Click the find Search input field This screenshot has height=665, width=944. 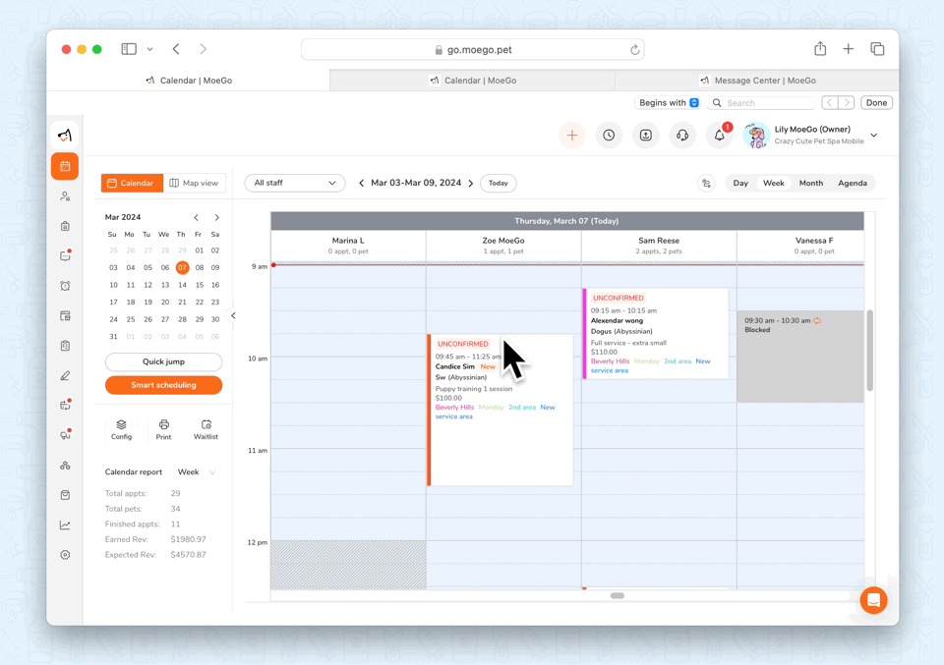pyautogui.click(x=761, y=103)
